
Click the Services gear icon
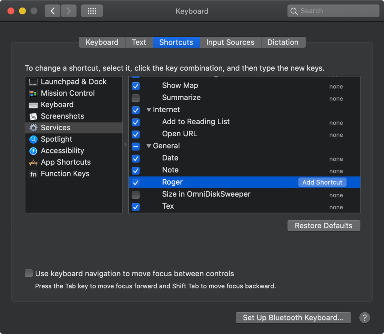click(33, 128)
